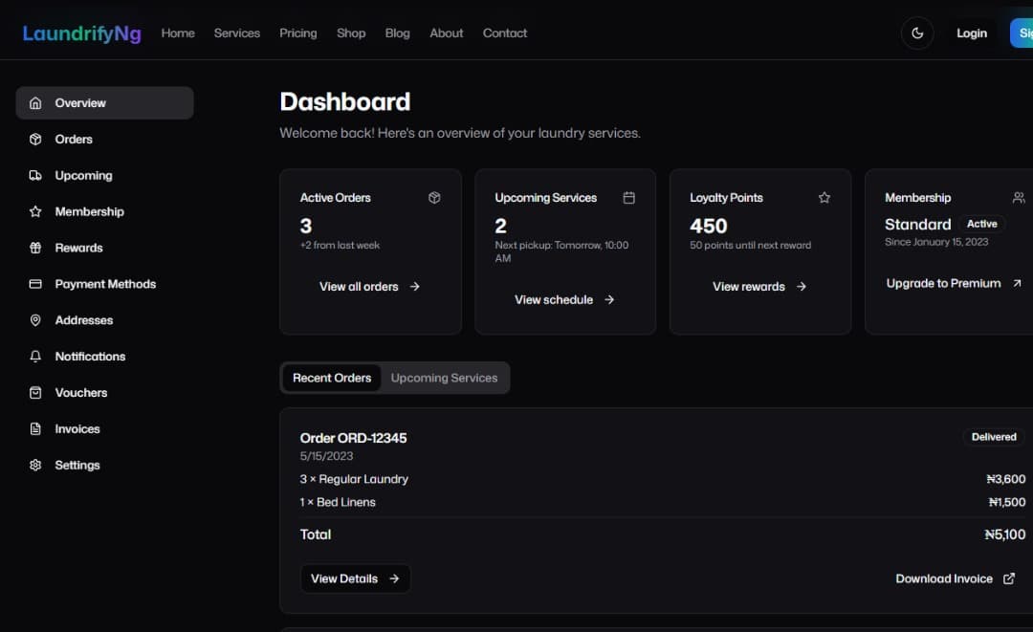Select the Recent Orders tab
The width and height of the screenshot is (1033, 632).
tap(332, 378)
